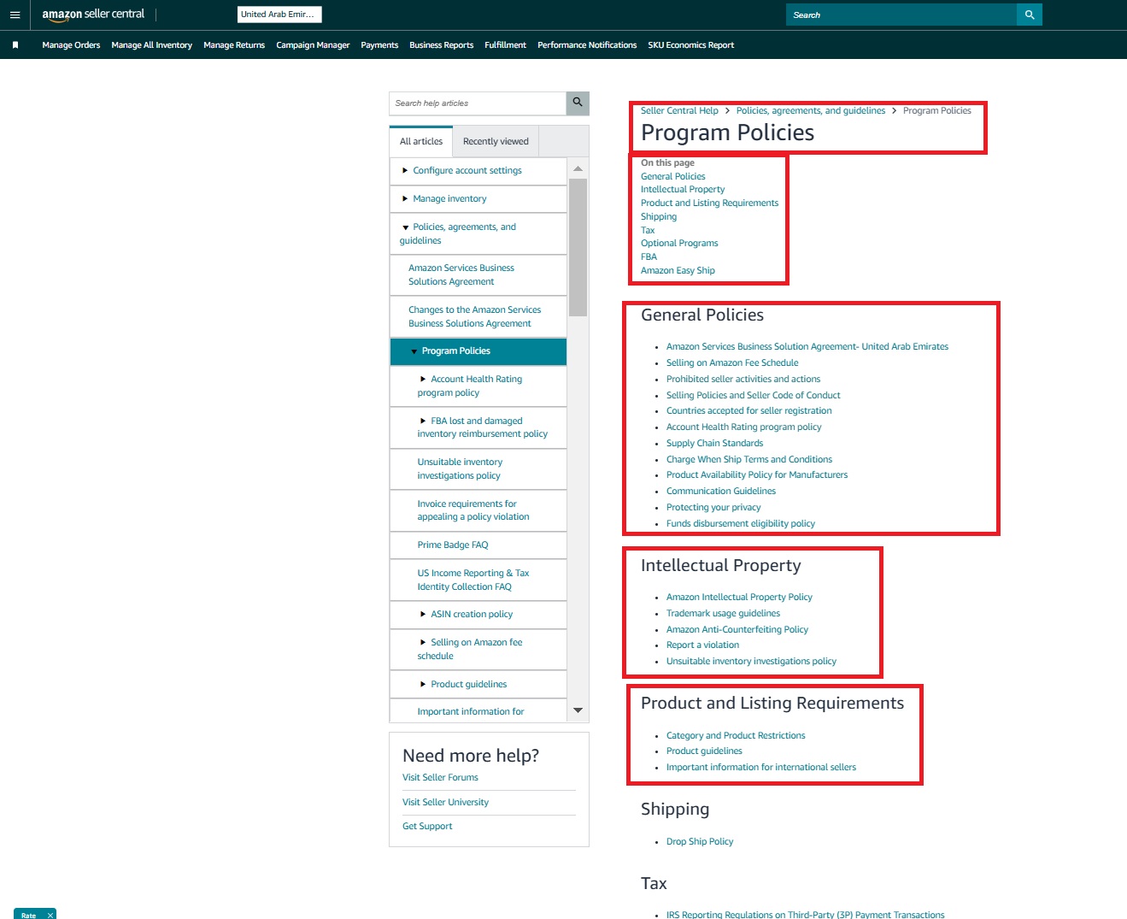Open the Fulfillment menu item

point(505,45)
